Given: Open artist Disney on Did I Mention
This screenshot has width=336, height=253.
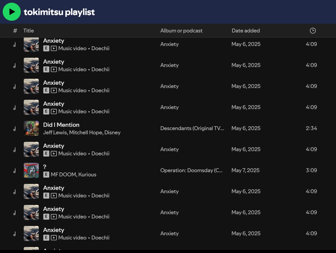Looking at the screenshot, I should [112, 133].
